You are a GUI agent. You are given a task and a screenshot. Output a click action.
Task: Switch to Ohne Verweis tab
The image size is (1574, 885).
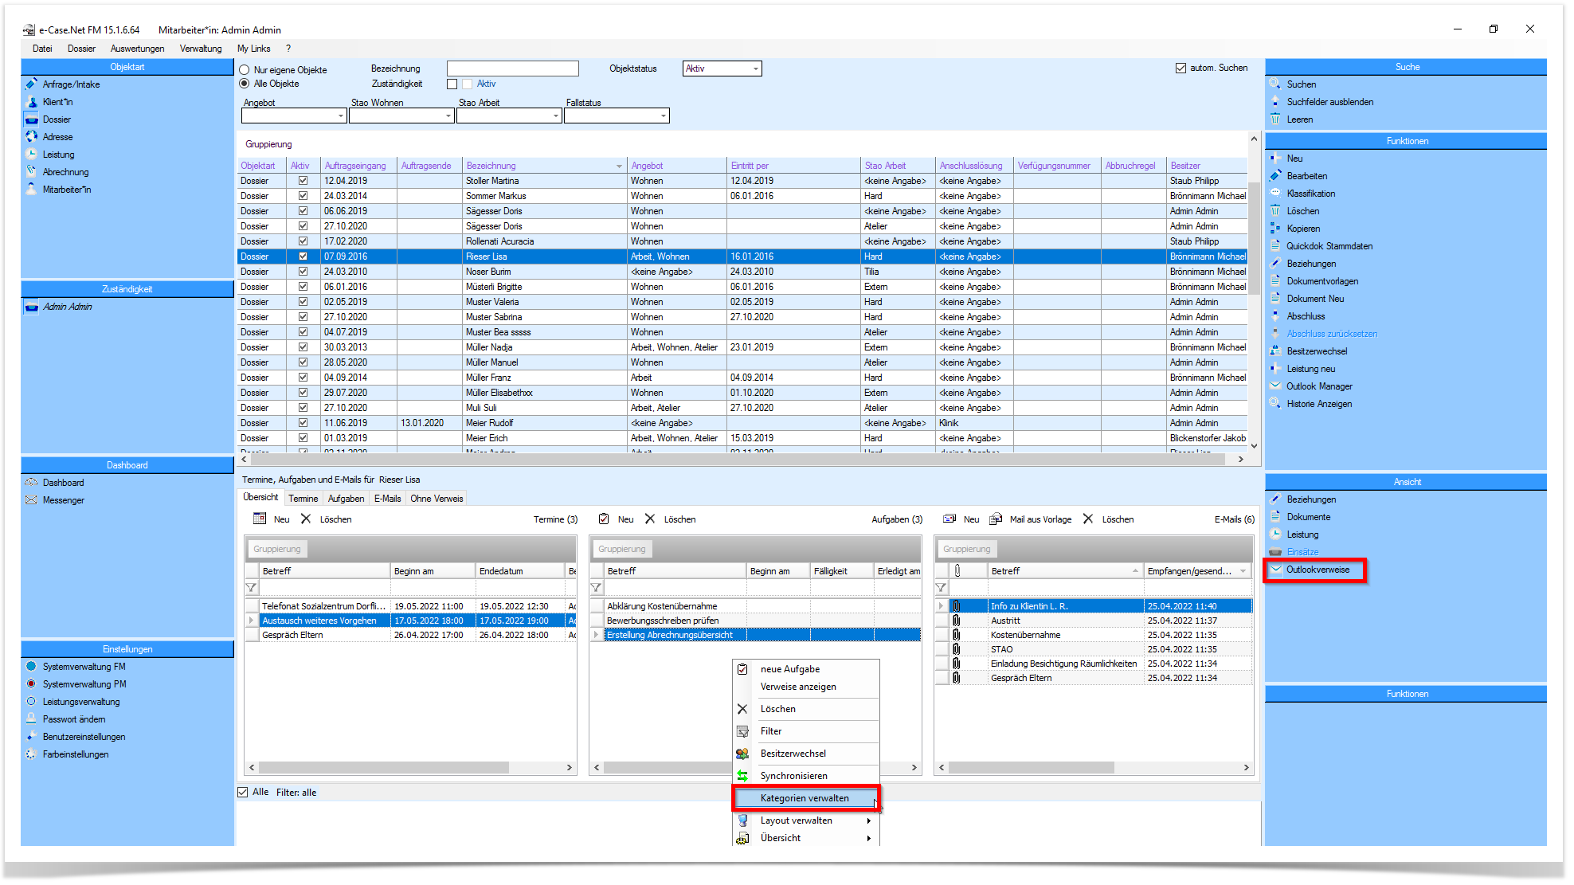click(437, 499)
